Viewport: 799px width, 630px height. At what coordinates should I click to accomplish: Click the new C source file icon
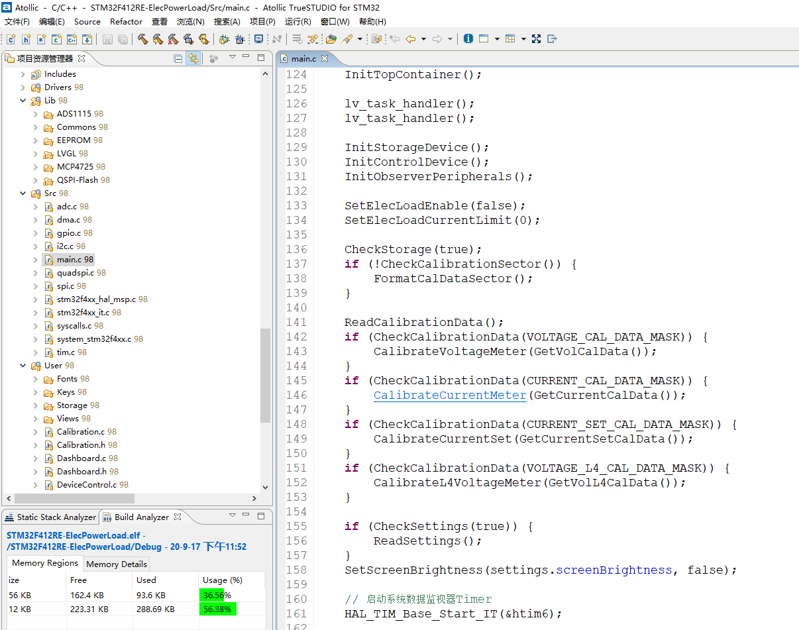(x=11, y=39)
